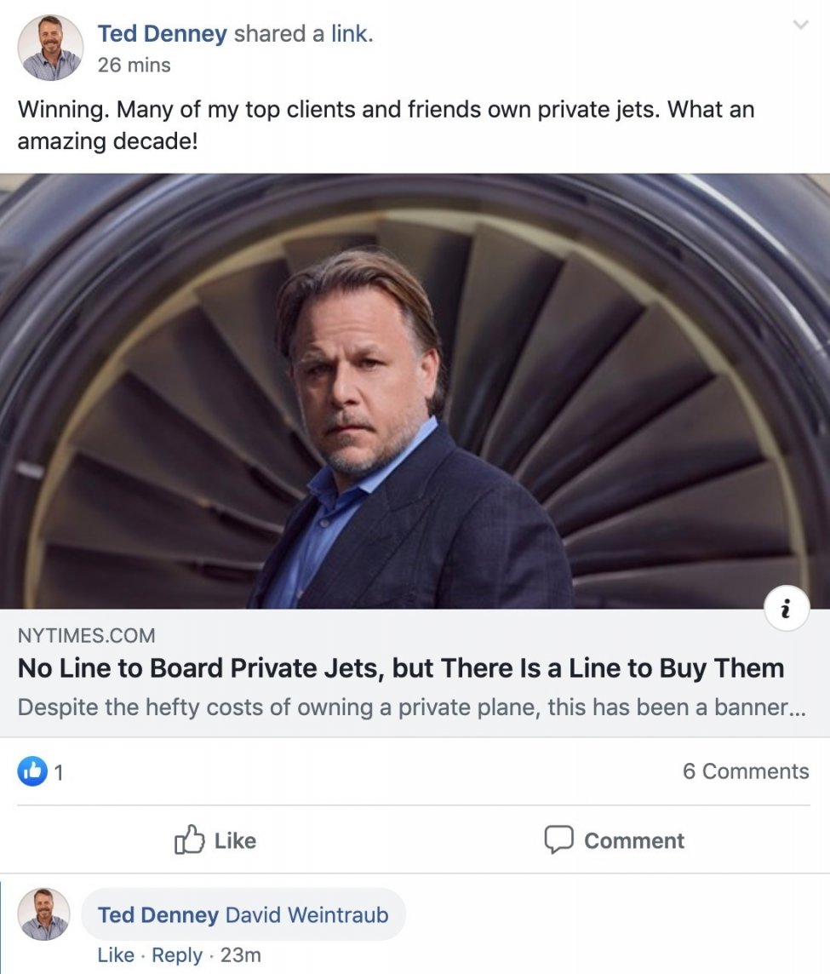Expand the '6 Comments' thread
This screenshot has height=974, width=830.
pyautogui.click(x=745, y=771)
